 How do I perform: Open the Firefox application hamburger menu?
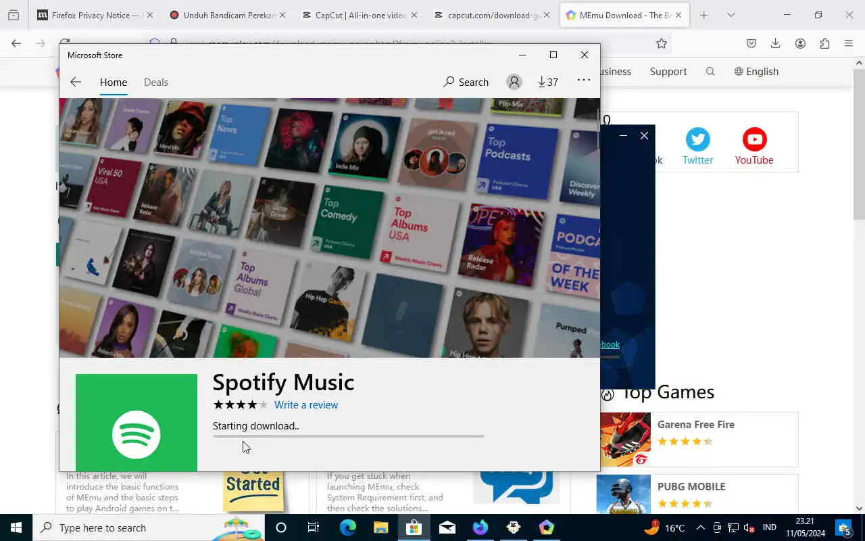[x=849, y=43]
